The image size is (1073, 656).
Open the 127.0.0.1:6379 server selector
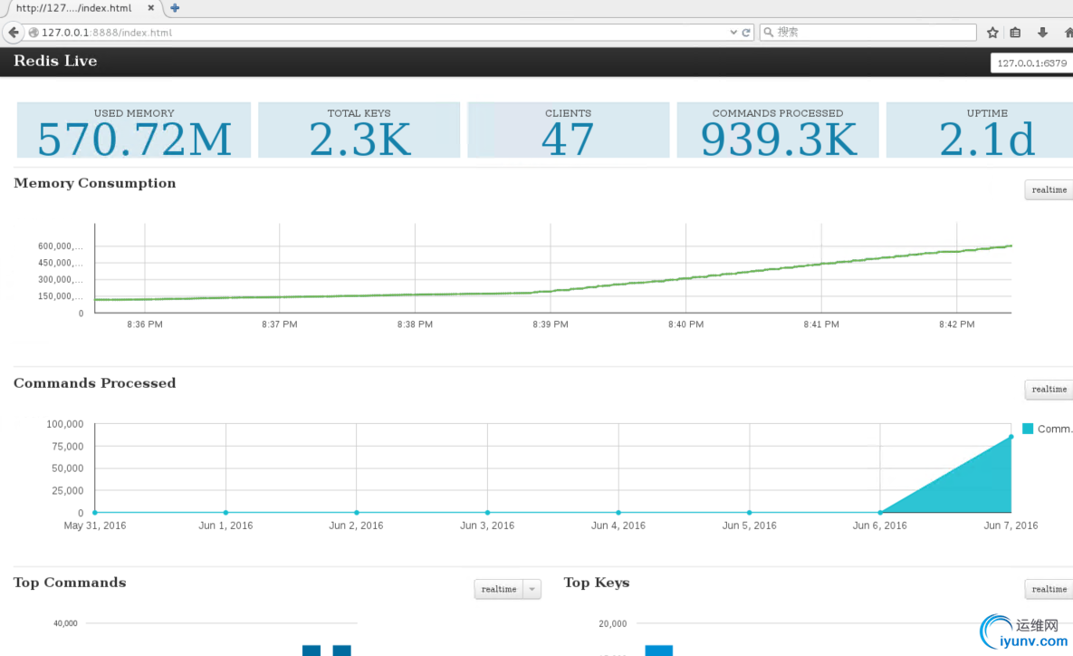[1031, 63]
